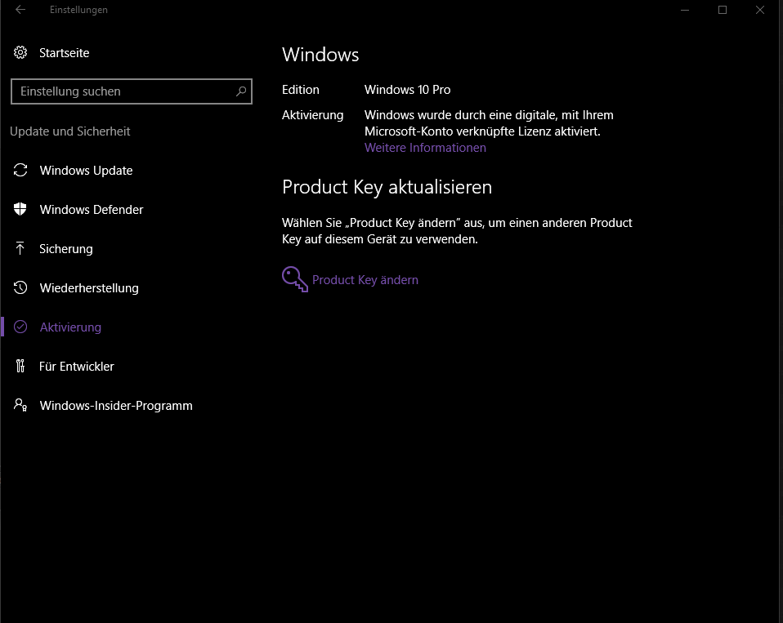Click the Aktivierung label beside the license status
Image resolution: width=783 pixels, height=623 pixels.
[312, 115]
